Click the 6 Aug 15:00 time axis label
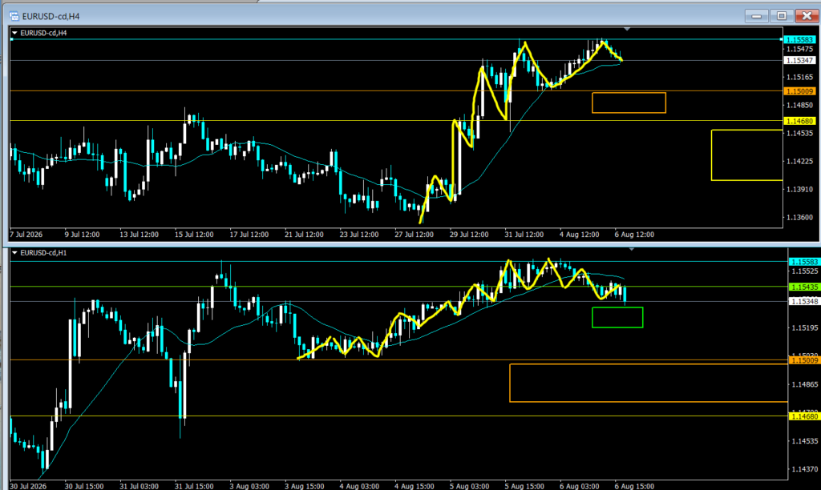The width and height of the screenshot is (821, 490). click(634, 486)
